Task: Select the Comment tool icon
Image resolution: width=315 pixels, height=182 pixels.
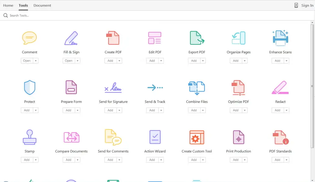Action: tap(29, 38)
